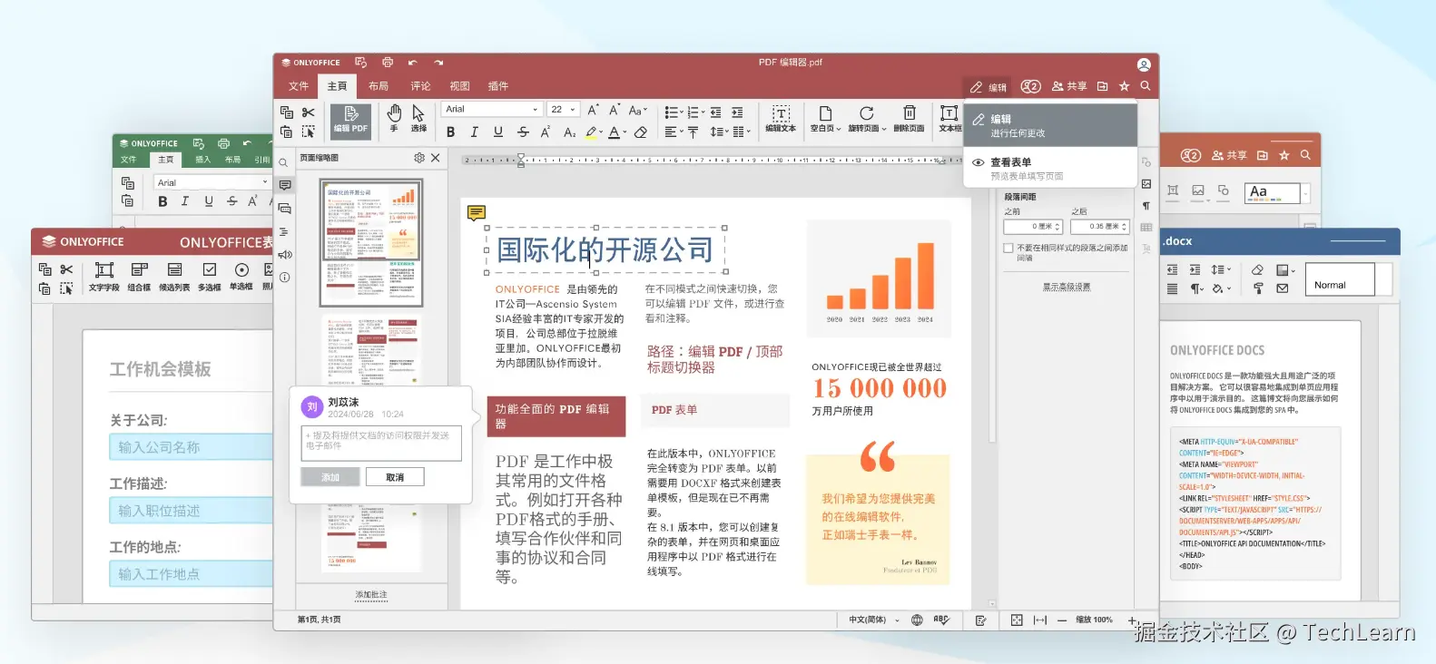This screenshot has height=664, width=1436.
Task: Open highlight color tool in PDF toolbar
Action: (593, 132)
